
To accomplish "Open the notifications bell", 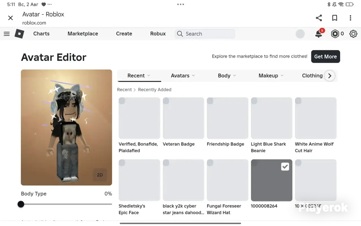I will [x=319, y=34].
